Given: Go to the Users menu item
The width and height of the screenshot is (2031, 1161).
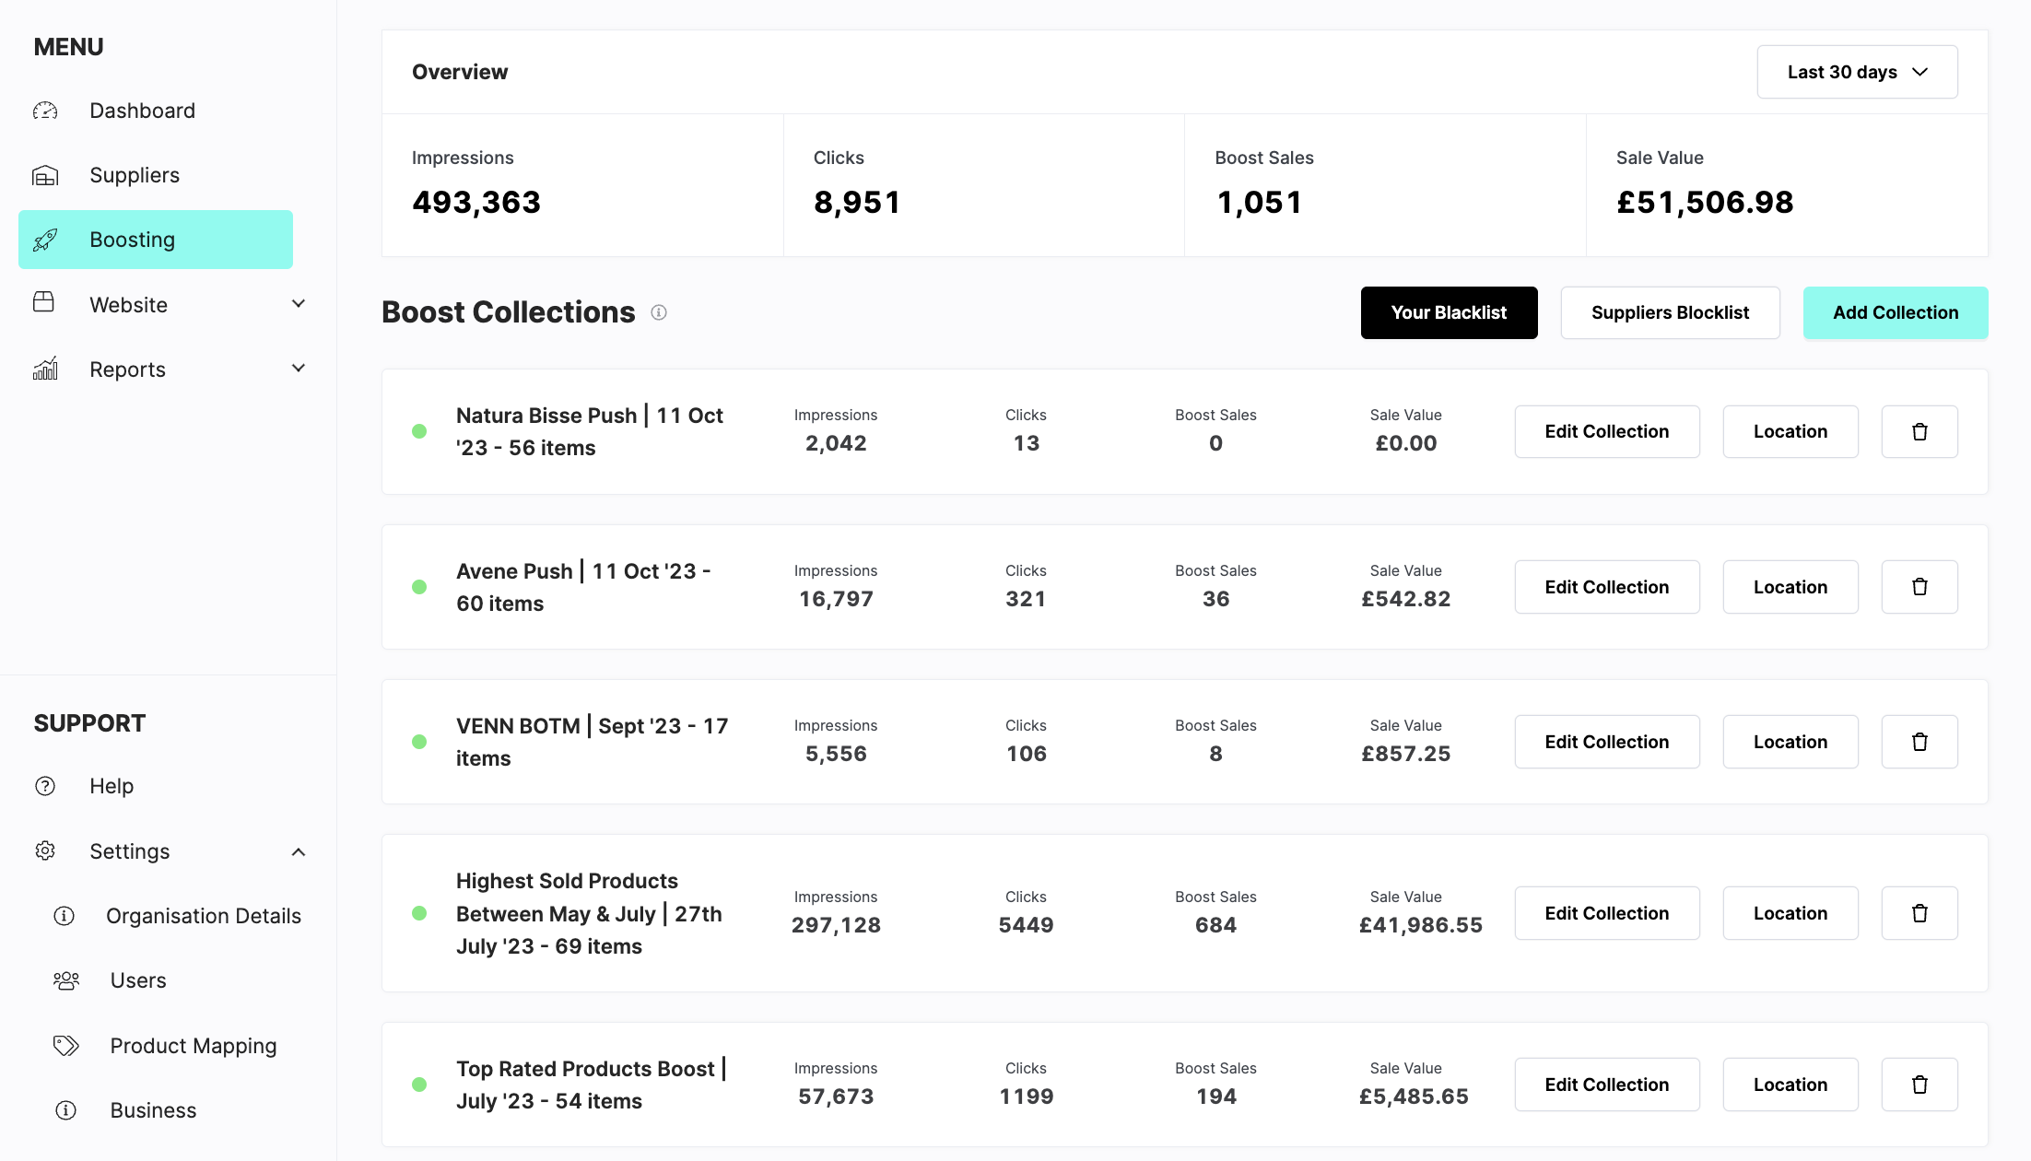Looking at the screenshot, I should (x=138, y=980).
